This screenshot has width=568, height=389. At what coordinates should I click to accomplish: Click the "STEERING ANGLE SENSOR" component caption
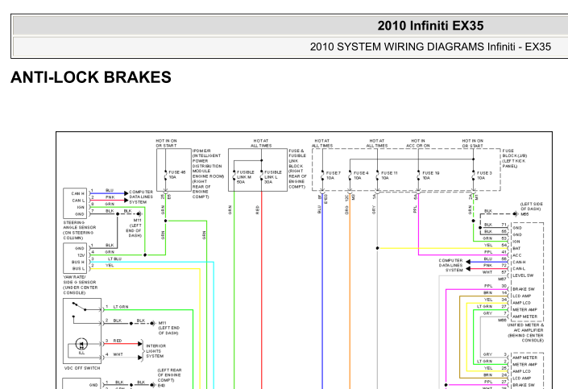(79, 230)
